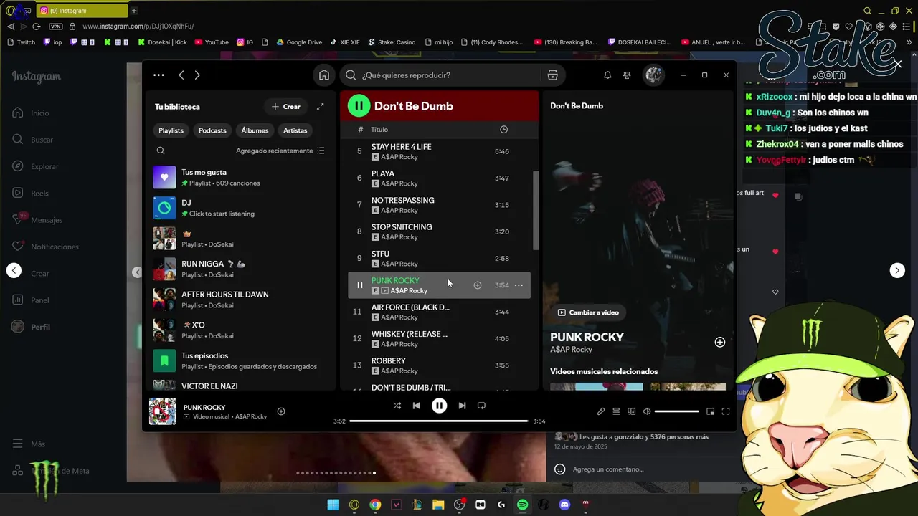Open Reels in the Instagram sidebar

pyautogui.click(x=30, y=193)
